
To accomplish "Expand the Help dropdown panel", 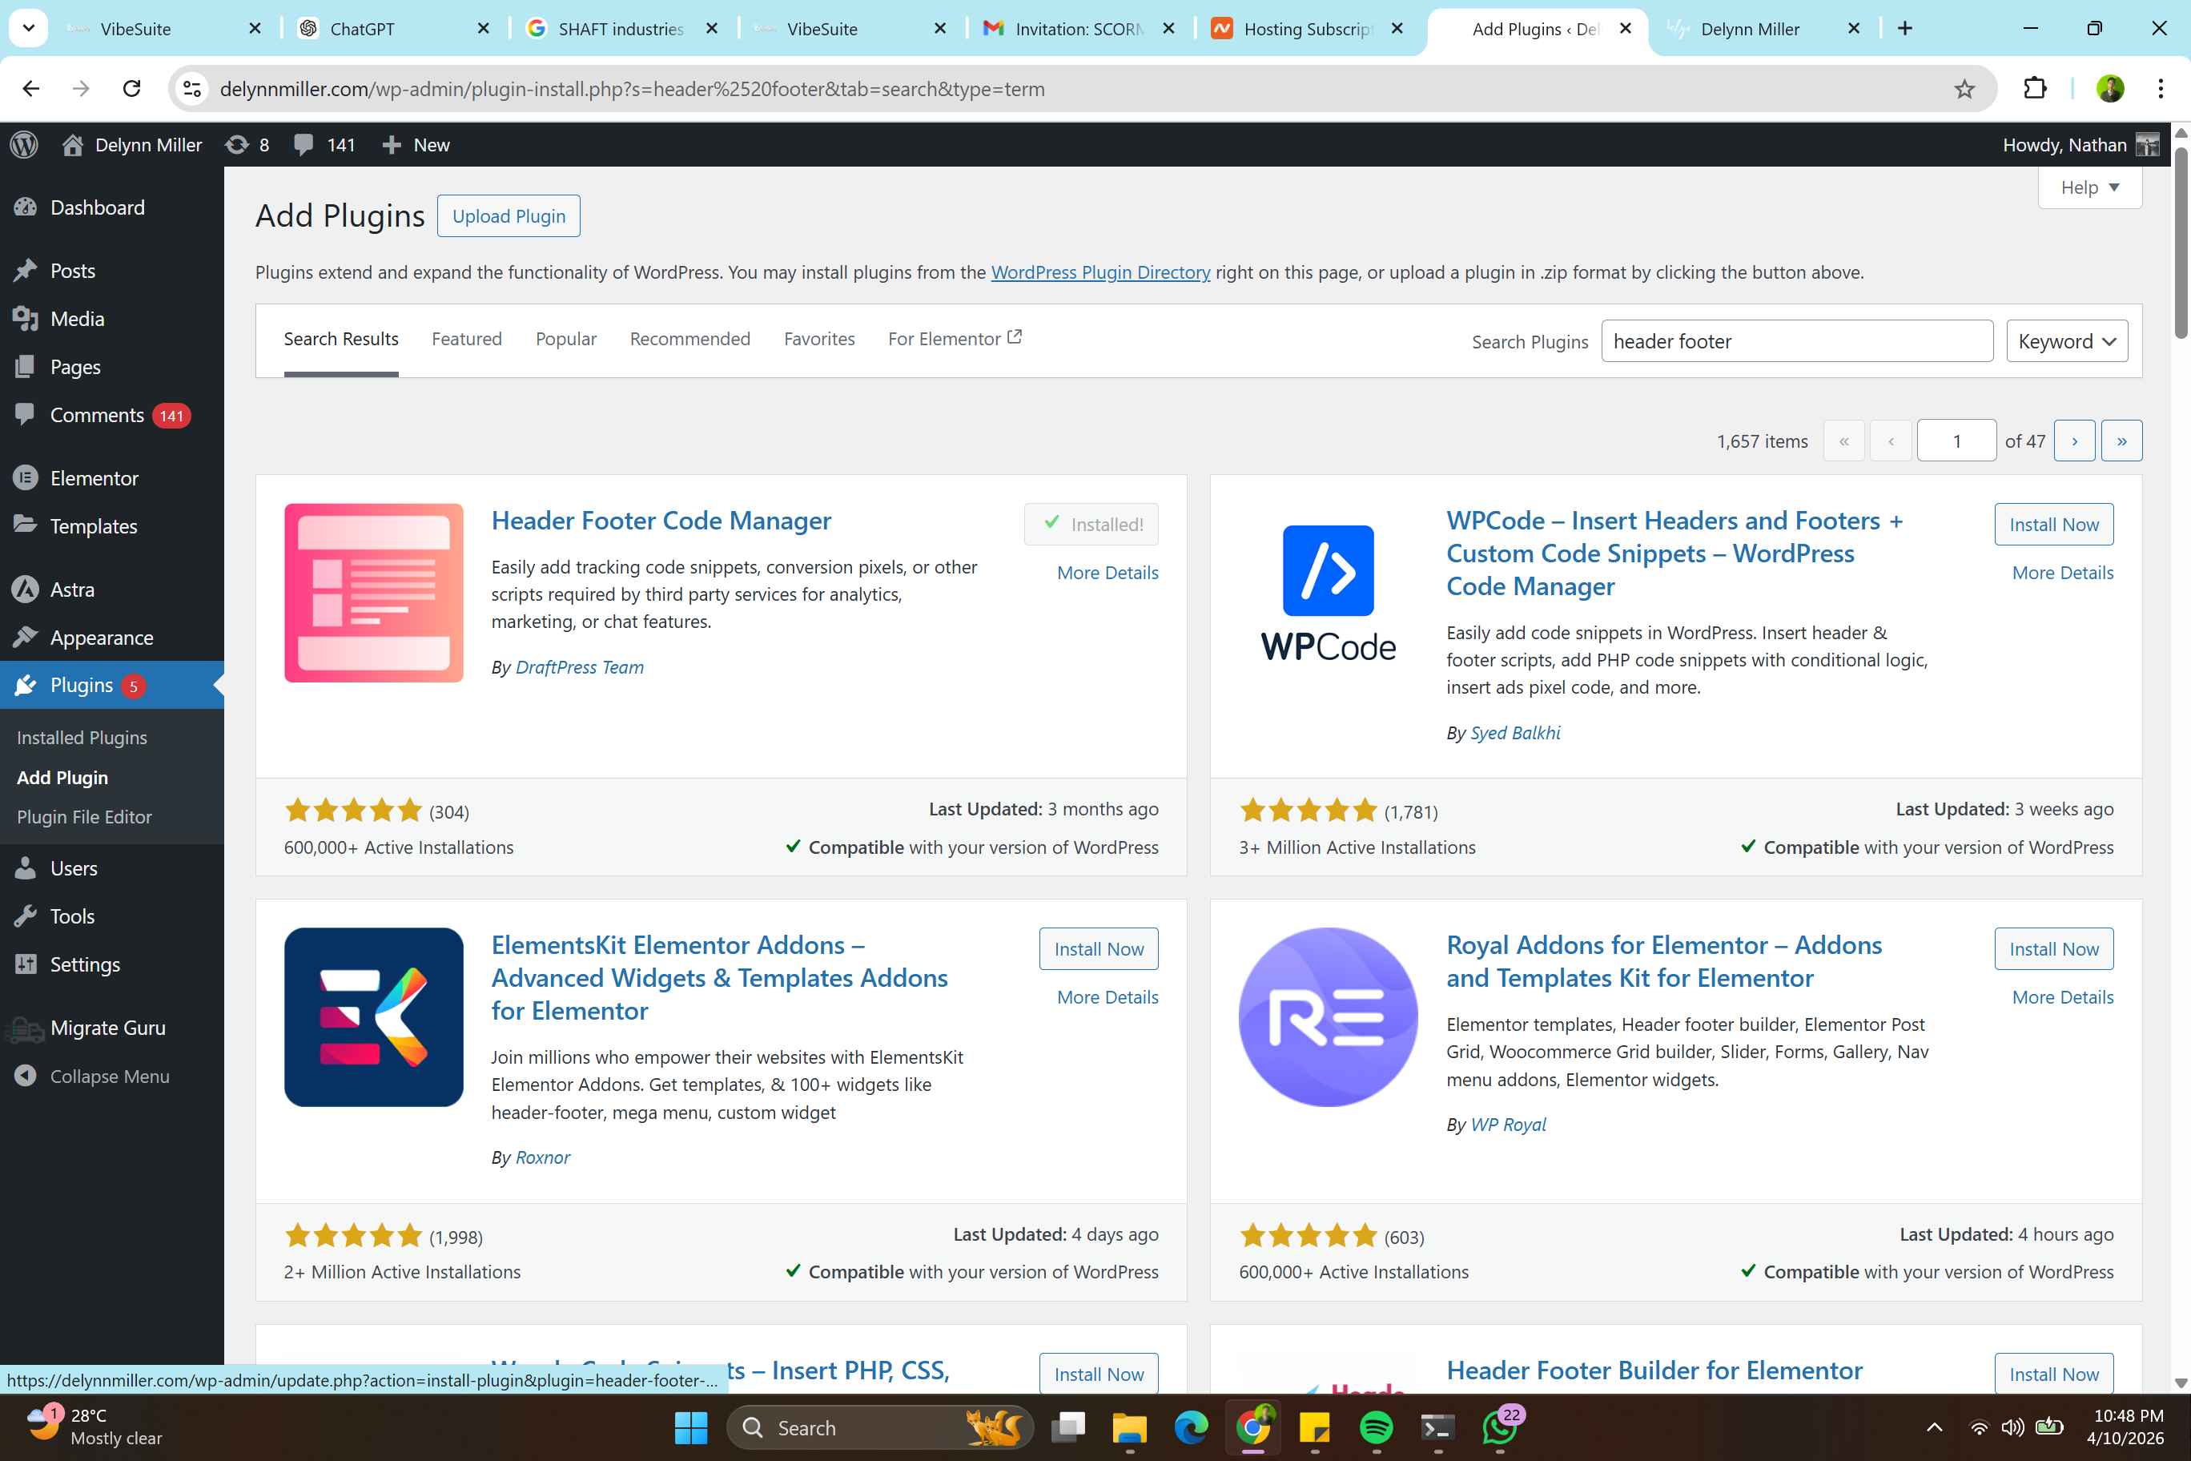I will [2089, 187].
